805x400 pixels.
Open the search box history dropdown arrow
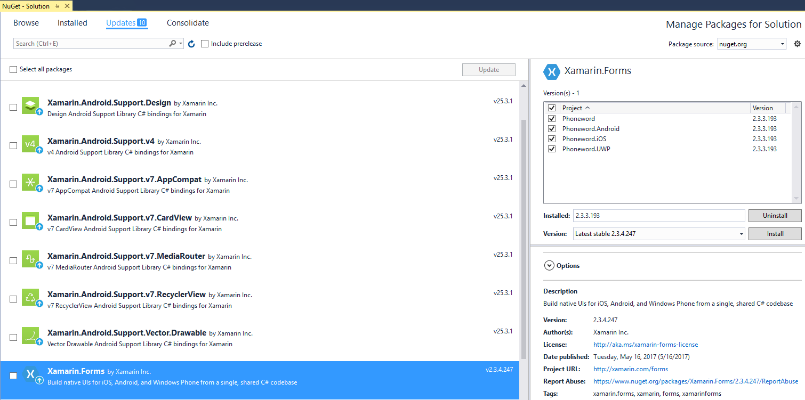point(181,44)
